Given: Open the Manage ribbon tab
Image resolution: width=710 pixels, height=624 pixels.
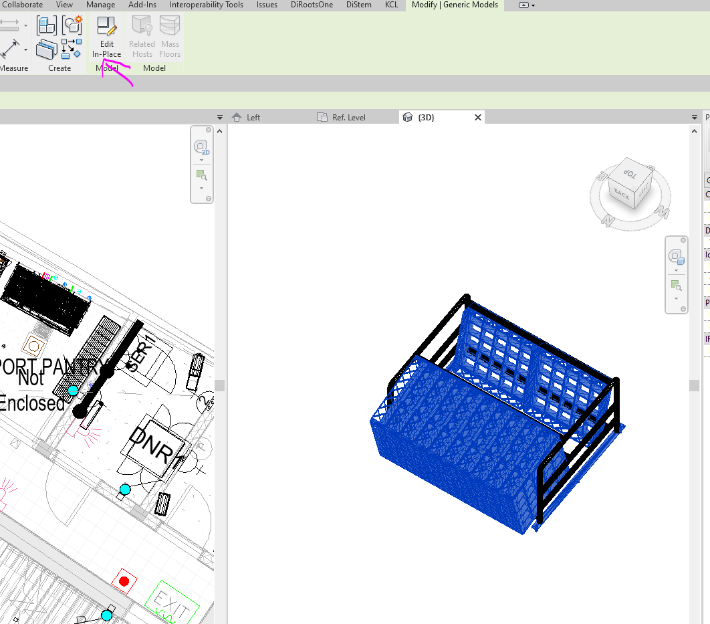Looking at the screenshot, I should [101, 5].
